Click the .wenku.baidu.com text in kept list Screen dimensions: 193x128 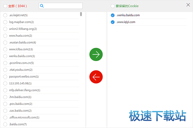[128, 15]
